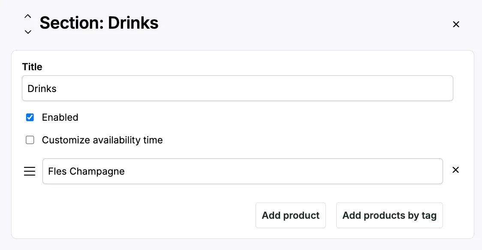482x250 pixels.
Task: Tick the Customize availability time checkbox
Action: [x=30, y=140]
